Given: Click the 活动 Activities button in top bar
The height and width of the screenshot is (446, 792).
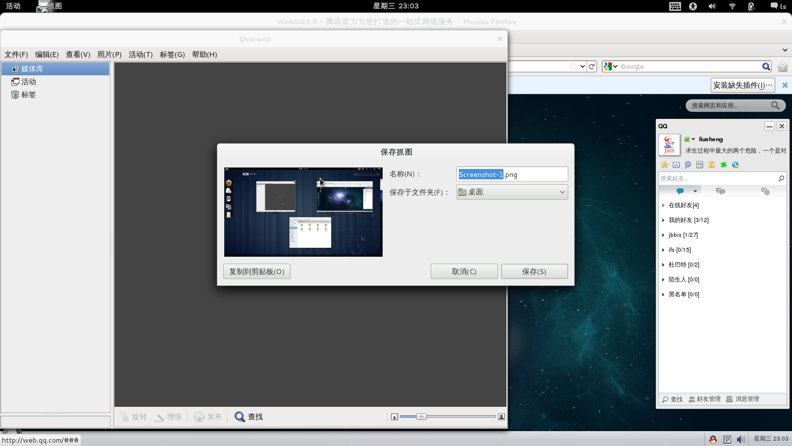Looking at the screenshot, I should coord(13,6).
